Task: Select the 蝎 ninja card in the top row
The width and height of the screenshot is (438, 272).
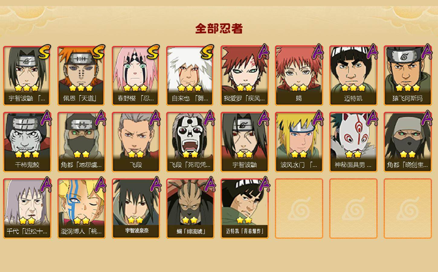Action: [299, 76]
